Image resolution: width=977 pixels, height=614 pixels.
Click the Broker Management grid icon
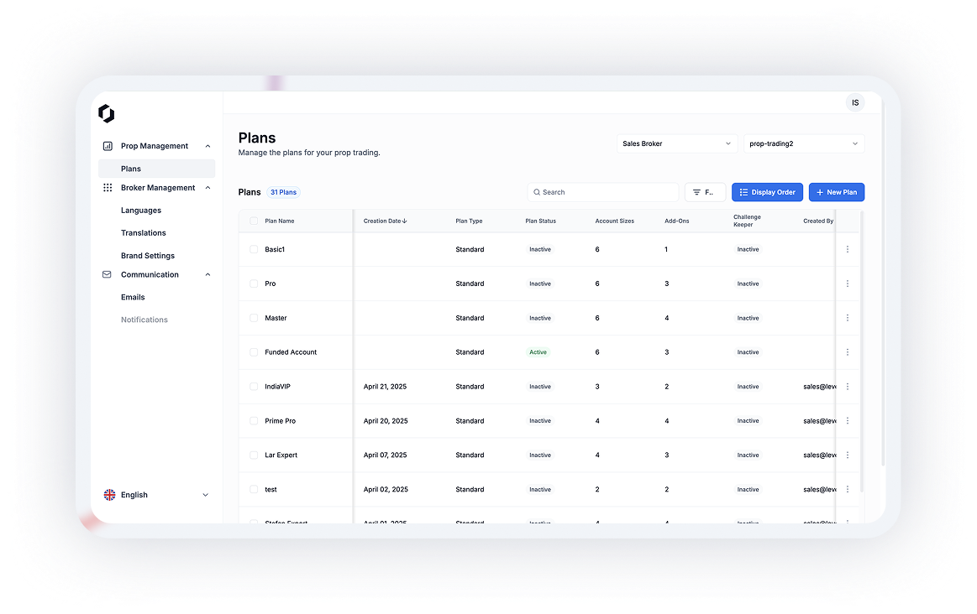pos(108,188)
